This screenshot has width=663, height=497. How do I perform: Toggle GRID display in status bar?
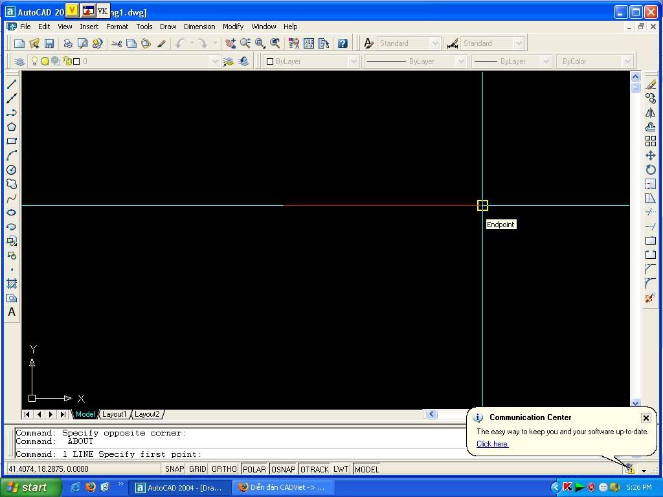point(197,469)
